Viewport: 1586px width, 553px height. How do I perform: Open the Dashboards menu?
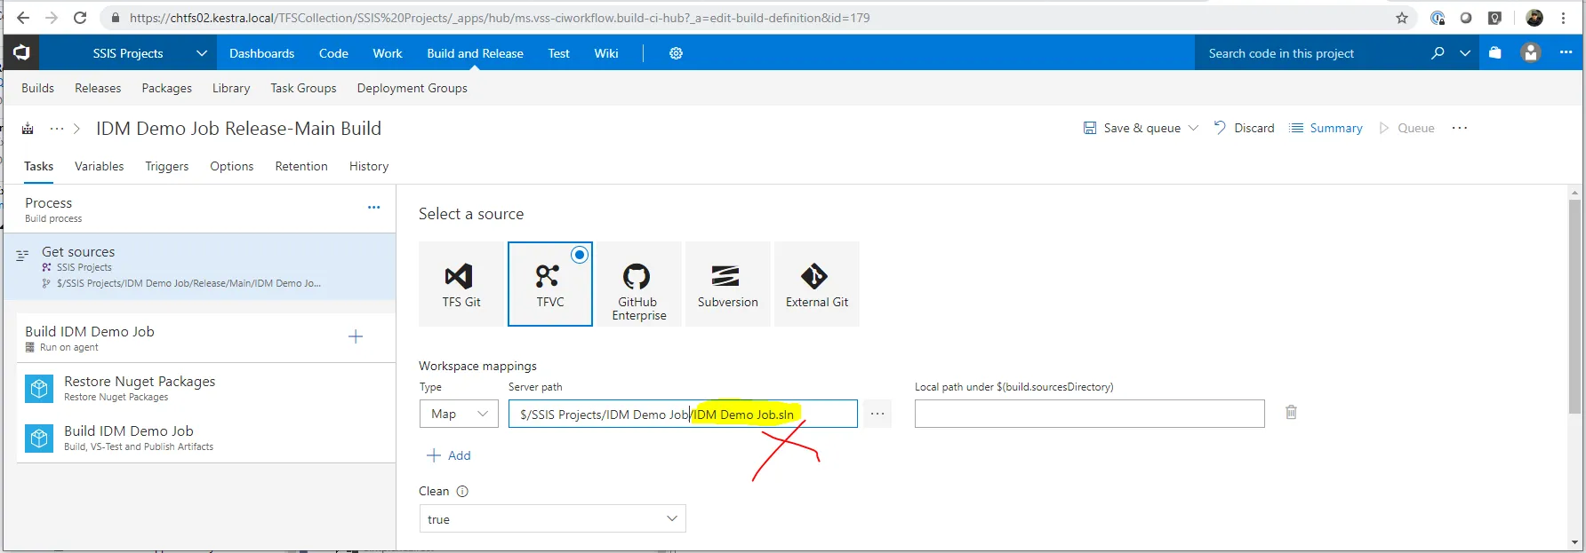coord(261,53)
